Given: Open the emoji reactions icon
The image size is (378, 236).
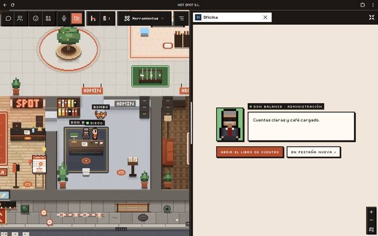Looking at the screenshot, I should point(36,18).
